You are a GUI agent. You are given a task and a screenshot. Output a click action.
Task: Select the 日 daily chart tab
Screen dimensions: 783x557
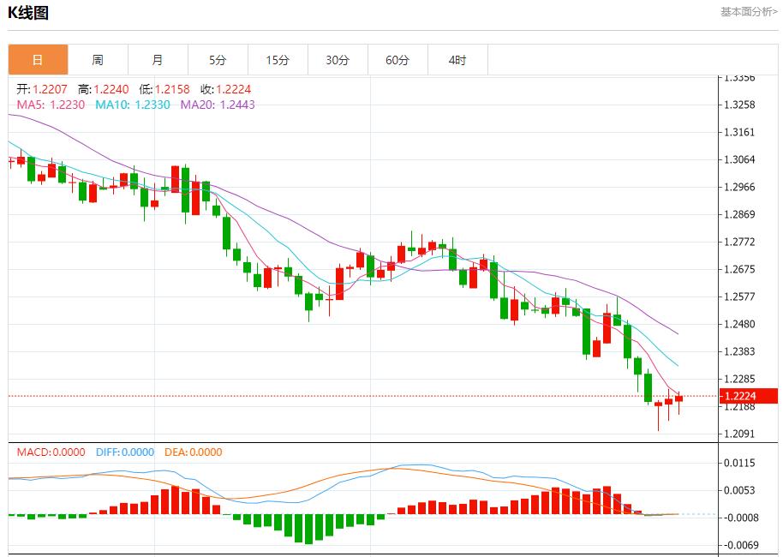[x=38, y=60]
